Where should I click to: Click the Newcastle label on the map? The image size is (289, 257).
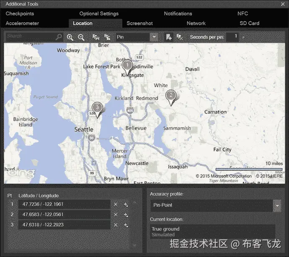point(137,163)
